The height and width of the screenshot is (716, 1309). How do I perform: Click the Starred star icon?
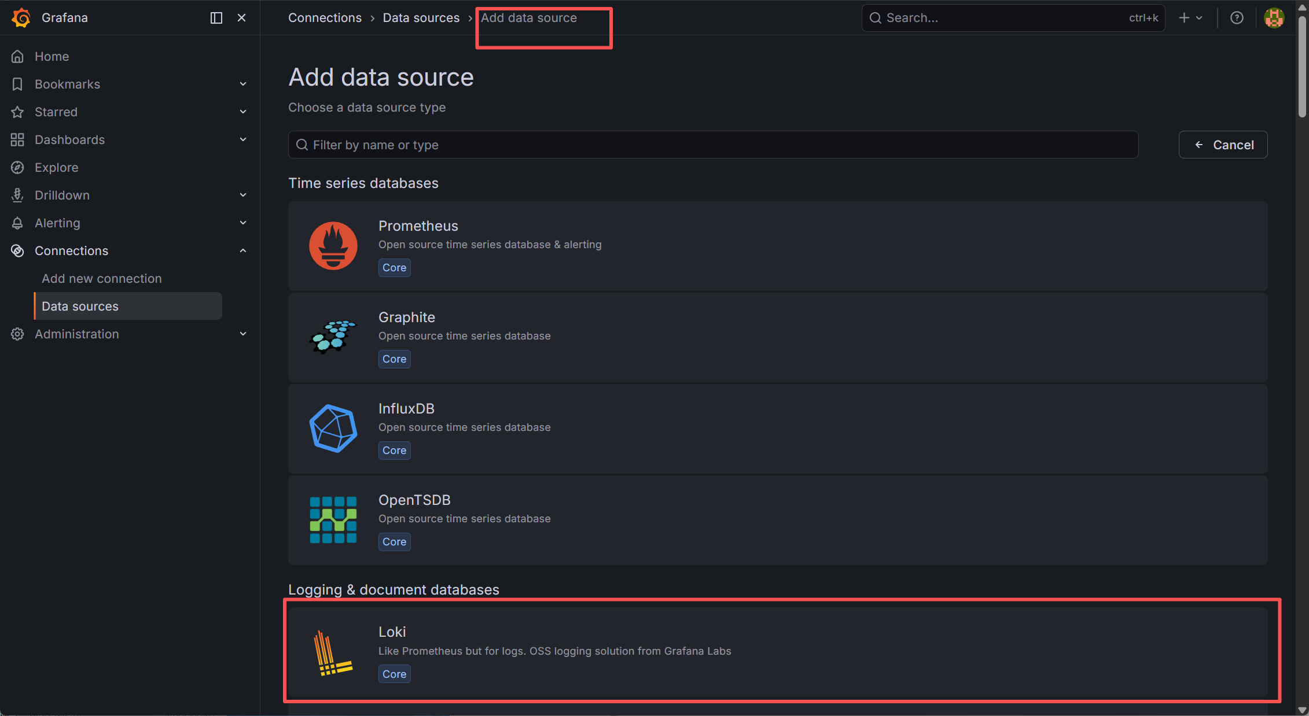(17, 112)
